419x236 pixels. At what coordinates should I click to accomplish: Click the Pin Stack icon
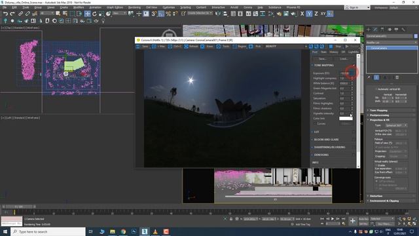tap(369, 77)
